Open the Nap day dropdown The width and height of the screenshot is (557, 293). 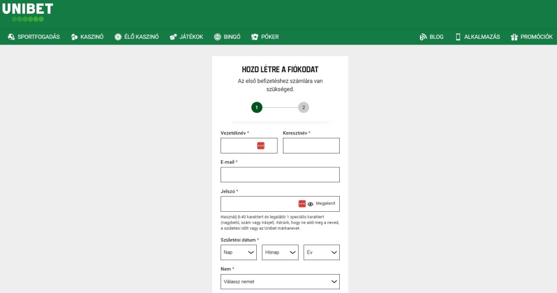[x=238, y=252]
